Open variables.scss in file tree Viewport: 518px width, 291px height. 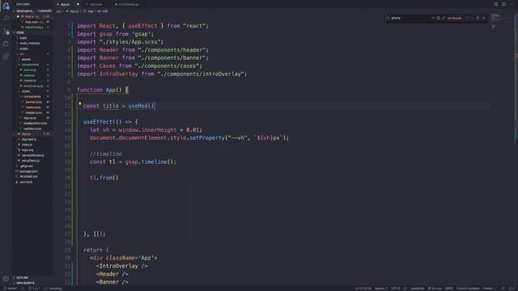(32, 129)
